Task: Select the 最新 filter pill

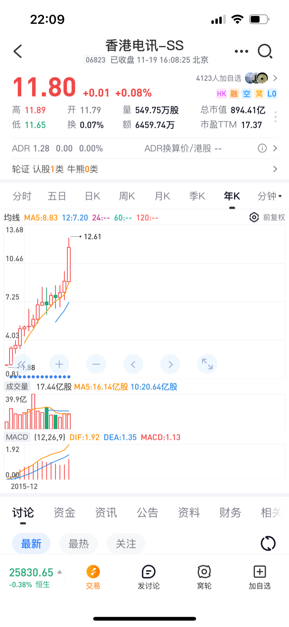Action: click(x=31, y=544)
